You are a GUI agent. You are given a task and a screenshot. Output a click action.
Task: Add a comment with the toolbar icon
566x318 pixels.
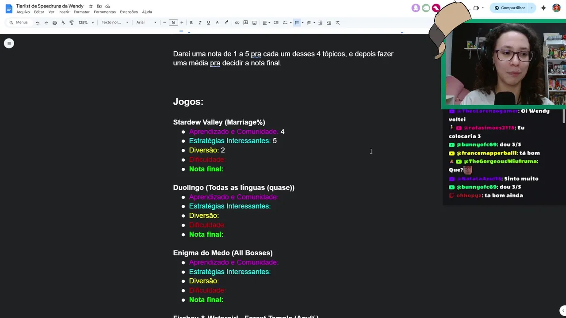tap(245, 23)
